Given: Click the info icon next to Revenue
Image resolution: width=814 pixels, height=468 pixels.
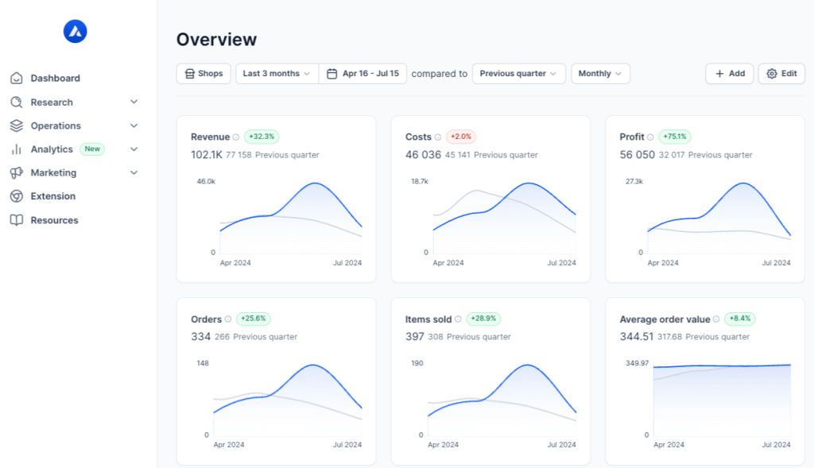Looking at the screenshot, I should [x=236, y=137].
